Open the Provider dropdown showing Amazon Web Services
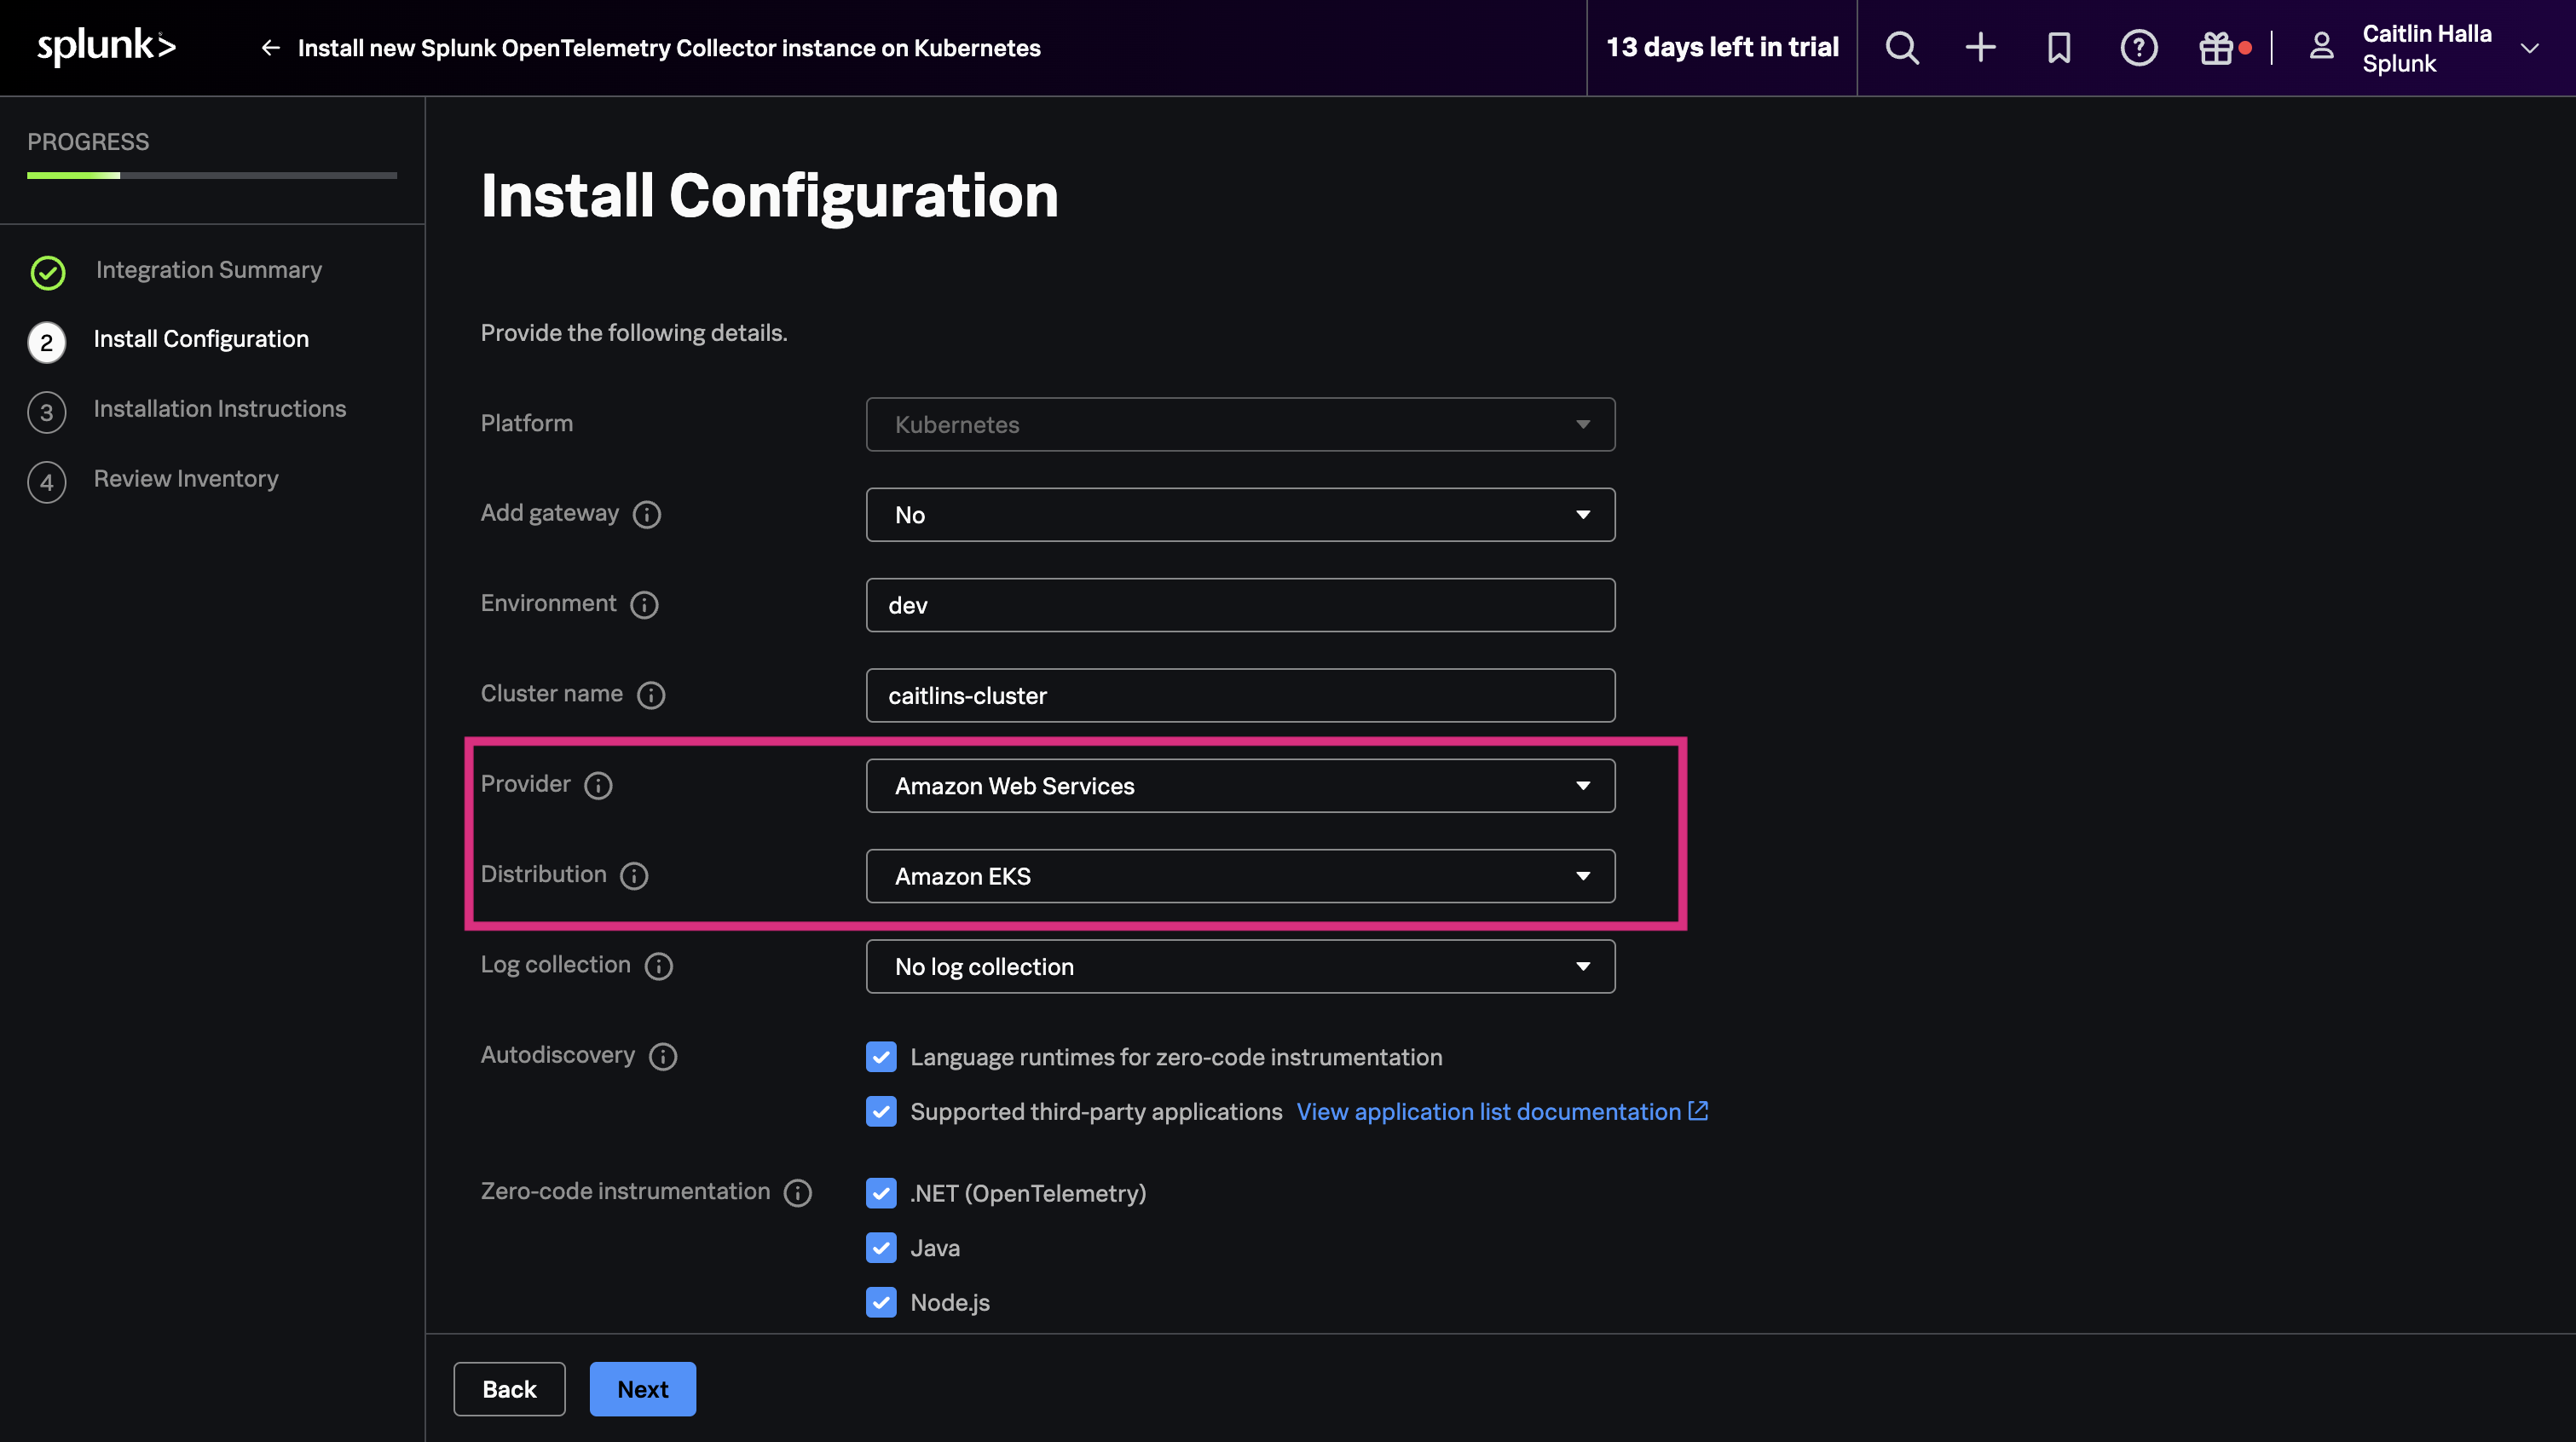The image size is (2576, 1442). (x=1240, y=786)
